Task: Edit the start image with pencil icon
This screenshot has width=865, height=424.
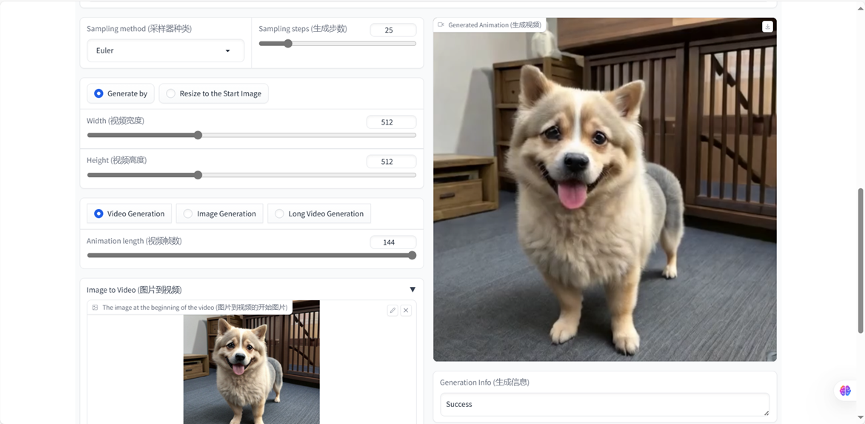Action: click(393, 311)
